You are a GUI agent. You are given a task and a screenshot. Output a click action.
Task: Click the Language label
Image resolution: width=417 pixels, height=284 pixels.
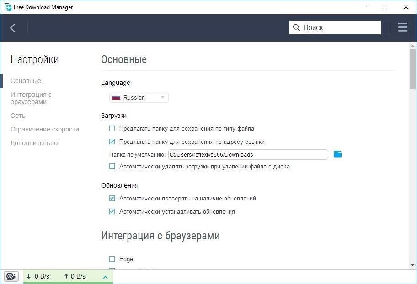tap(116, 83)
